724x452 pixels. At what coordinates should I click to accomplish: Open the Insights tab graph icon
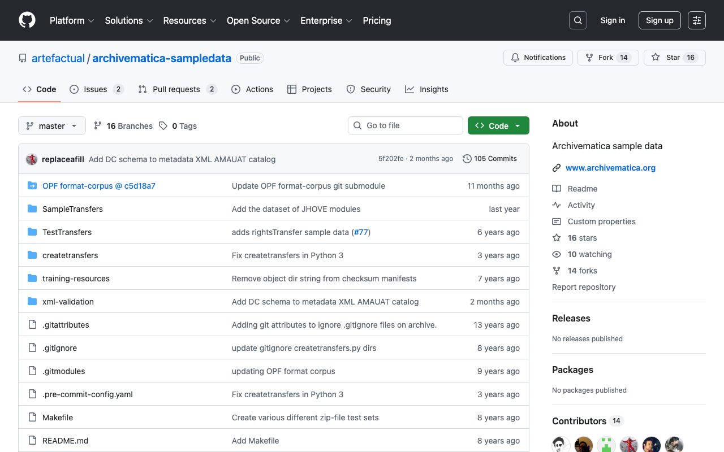pyautogui.click(x=410, y=89)
